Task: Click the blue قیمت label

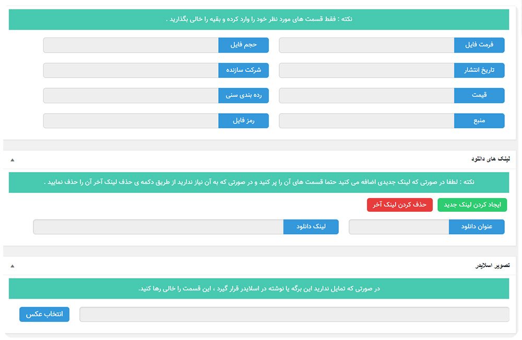Action: click(x=479, y=95)
